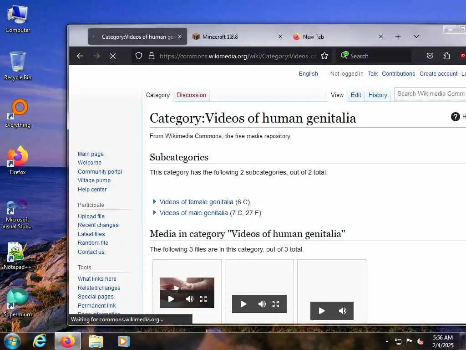
Task: Mute the third video's volume icon
Action: [342, 311]
